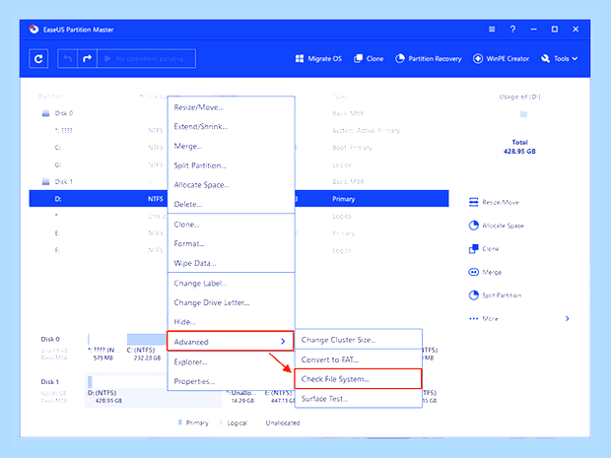Select Wipe Data menu entry

coord(231,263)
